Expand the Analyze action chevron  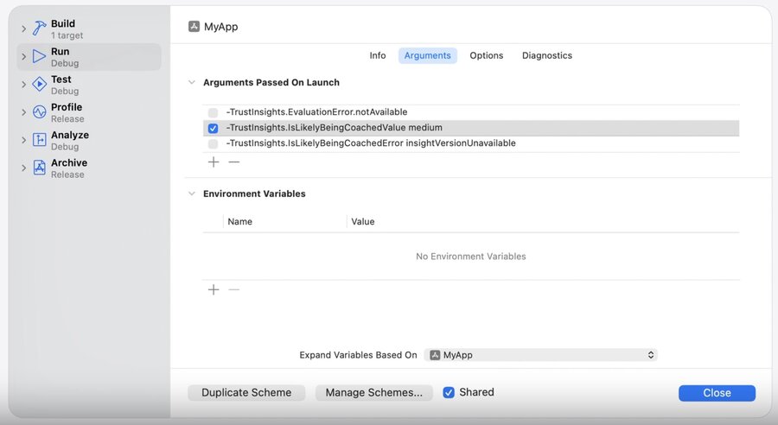coord(23,140)
